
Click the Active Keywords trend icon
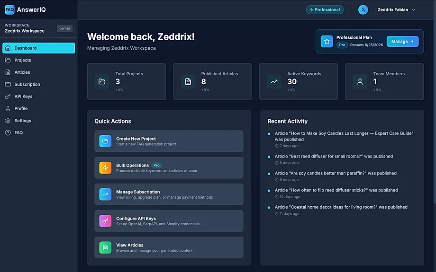click(x=274, y=81)
